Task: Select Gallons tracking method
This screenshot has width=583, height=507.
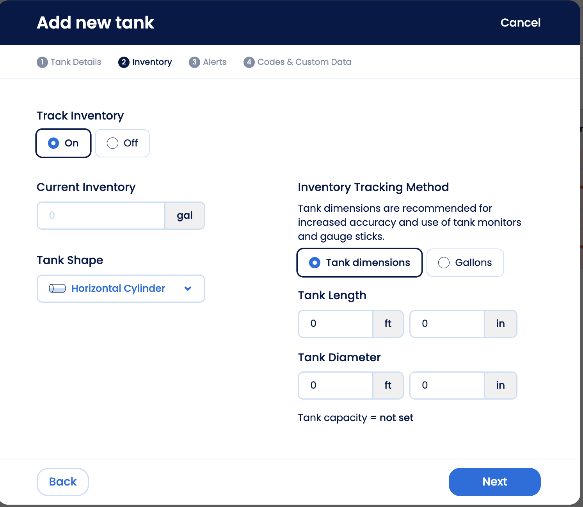Action: point(465,263)
